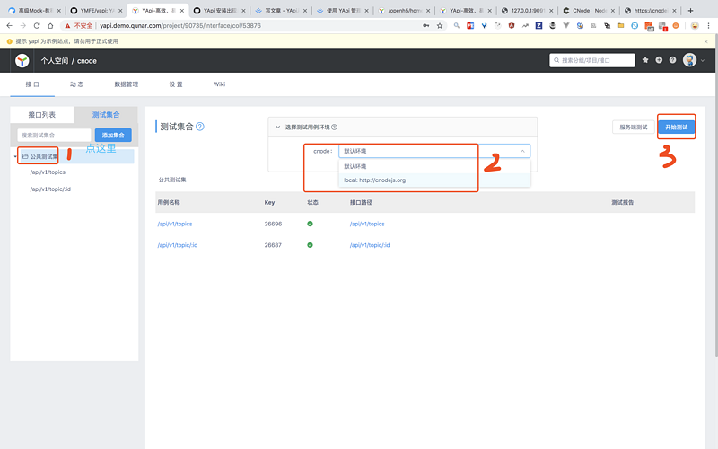Click the add project plus icon
The height and width of the screenshot is (449, 718).
point(659,60)
